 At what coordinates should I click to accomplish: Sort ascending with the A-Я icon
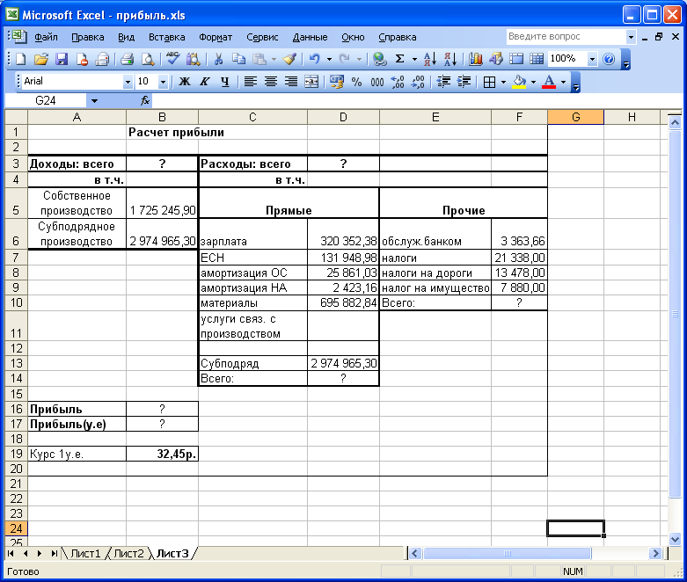[430, 59]
